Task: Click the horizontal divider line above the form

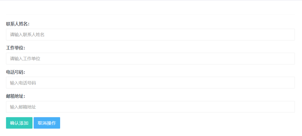Action: point(150,15)
